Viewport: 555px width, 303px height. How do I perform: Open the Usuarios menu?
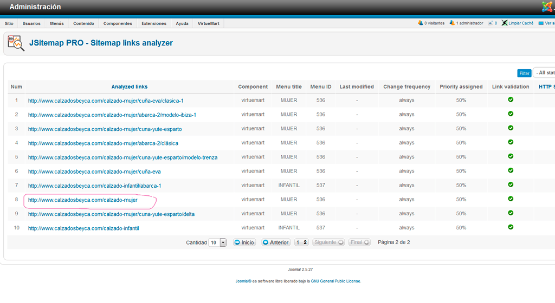31,23
